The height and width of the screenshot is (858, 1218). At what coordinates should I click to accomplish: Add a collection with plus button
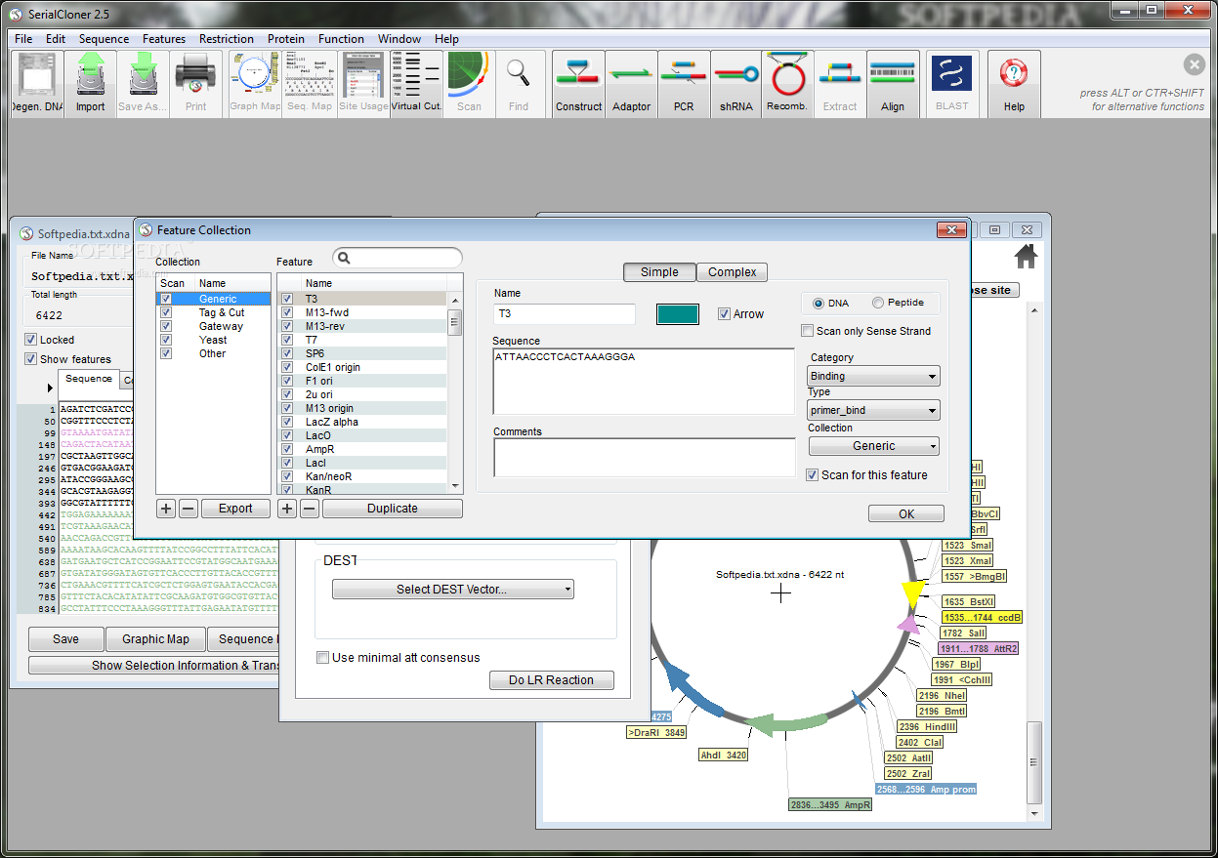click(x=167, y=509)
